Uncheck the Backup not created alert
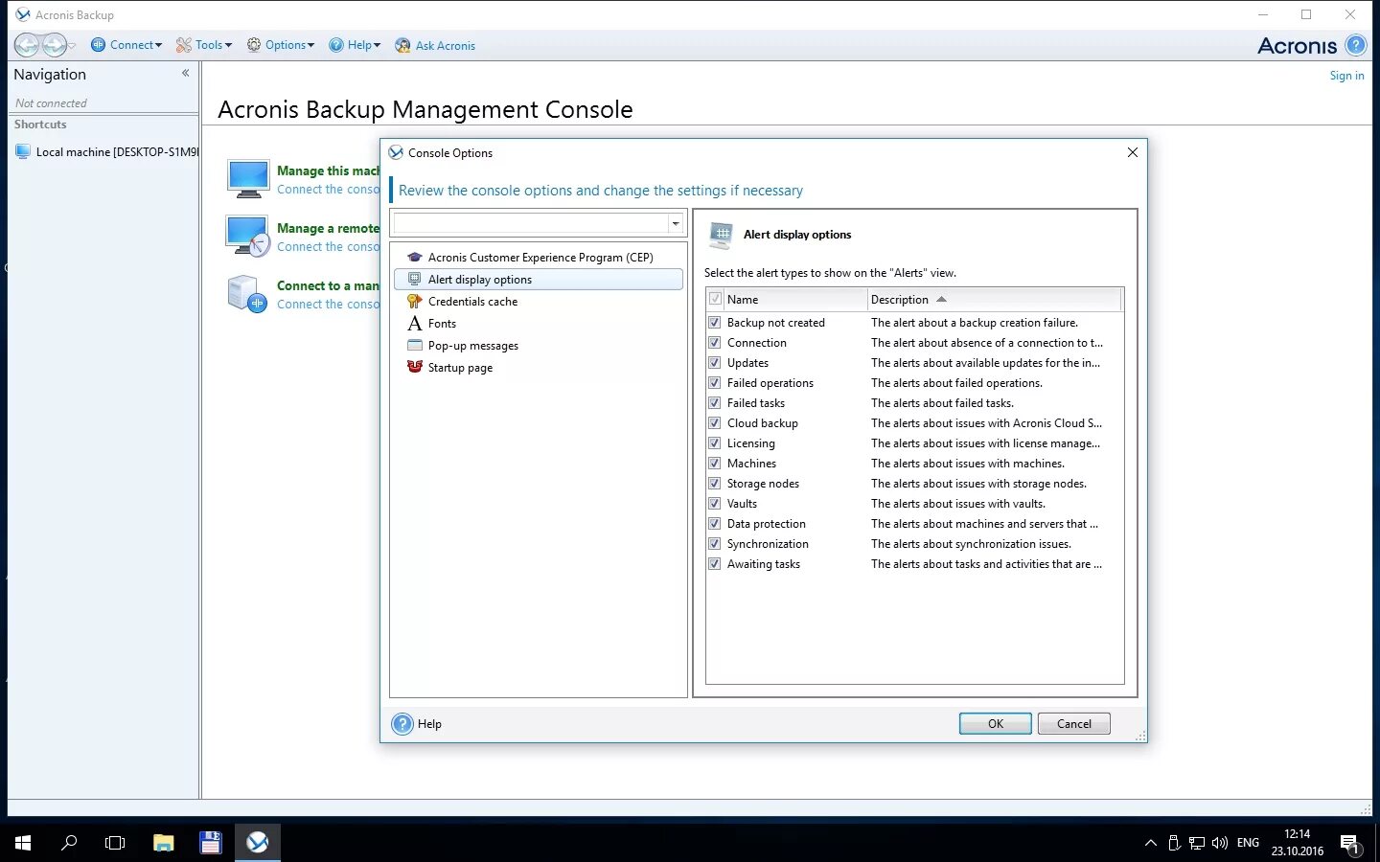This screenshot has height=862, width=1380. [x=715, y=322]
